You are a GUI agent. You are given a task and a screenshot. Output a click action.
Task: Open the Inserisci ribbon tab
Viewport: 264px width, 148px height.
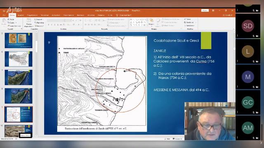[21, 15]
